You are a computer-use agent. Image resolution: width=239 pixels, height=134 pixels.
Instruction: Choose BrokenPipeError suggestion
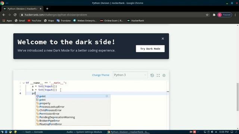click(x=73, y=121)
